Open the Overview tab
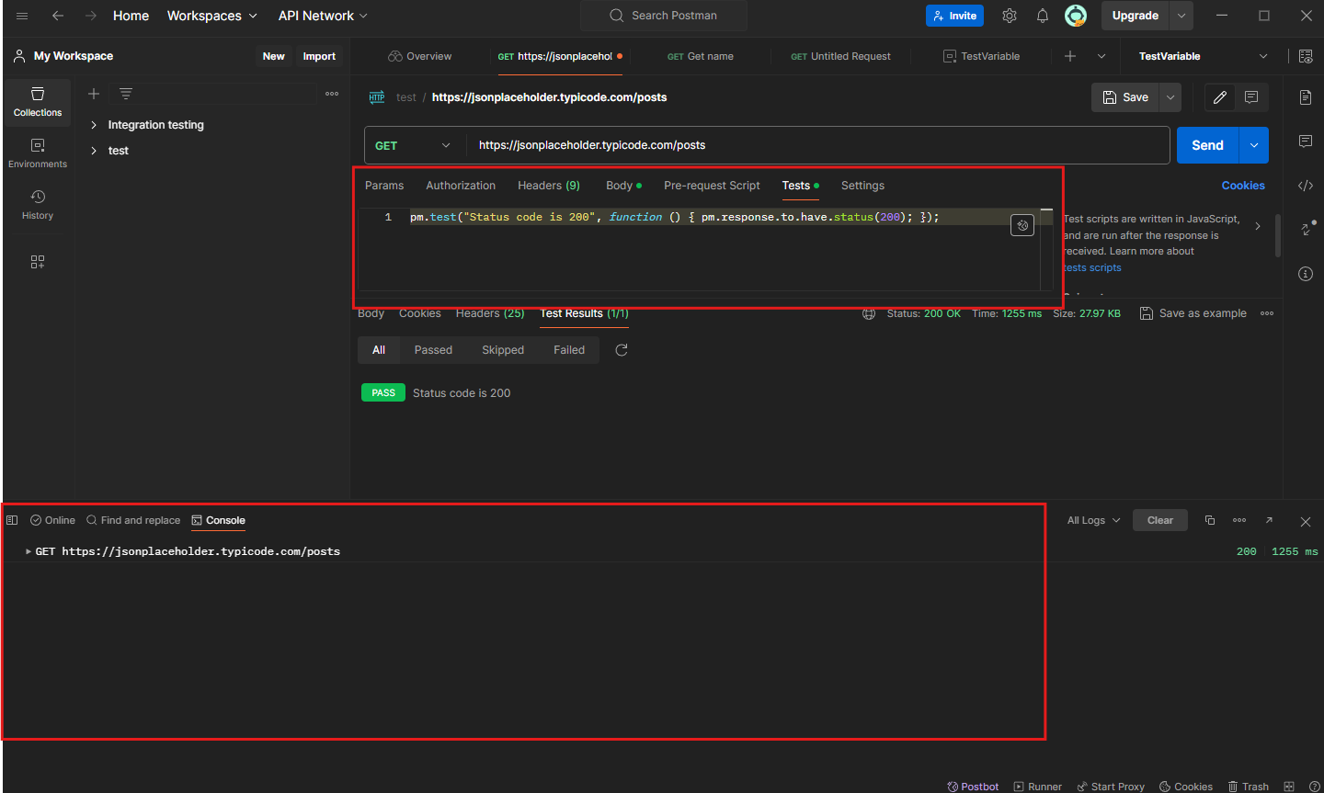This screenshot has height=793, width=1324. (x=420, y=56)
